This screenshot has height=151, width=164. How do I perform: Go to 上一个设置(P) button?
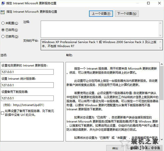(x=101, y=14)
